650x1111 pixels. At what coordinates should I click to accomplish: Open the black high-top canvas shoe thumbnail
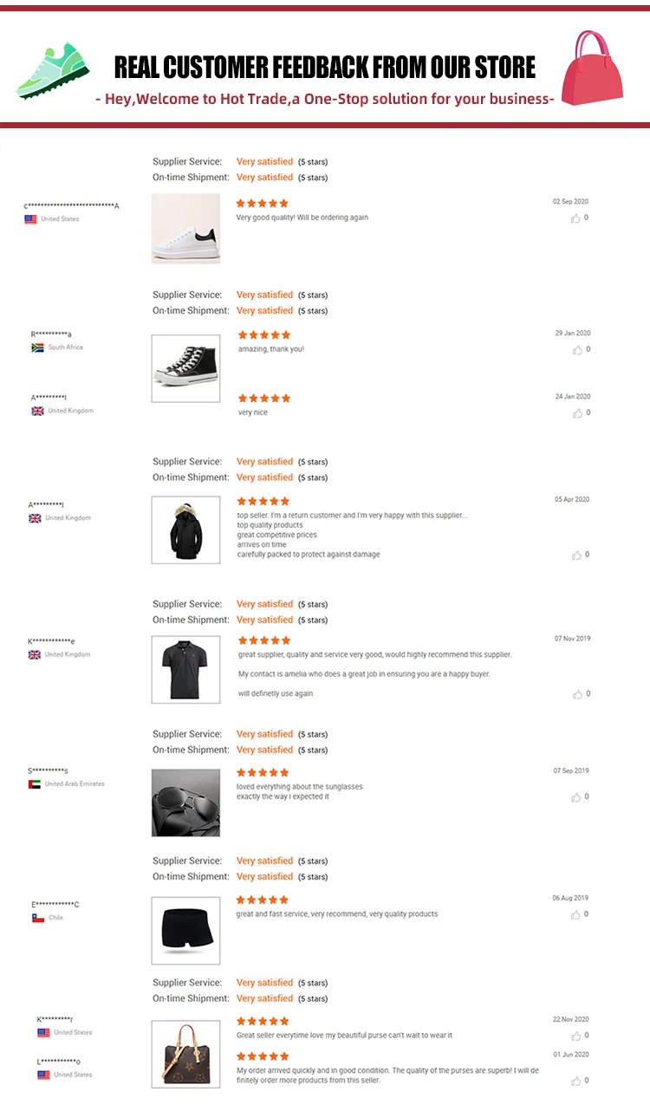point(185,368)
